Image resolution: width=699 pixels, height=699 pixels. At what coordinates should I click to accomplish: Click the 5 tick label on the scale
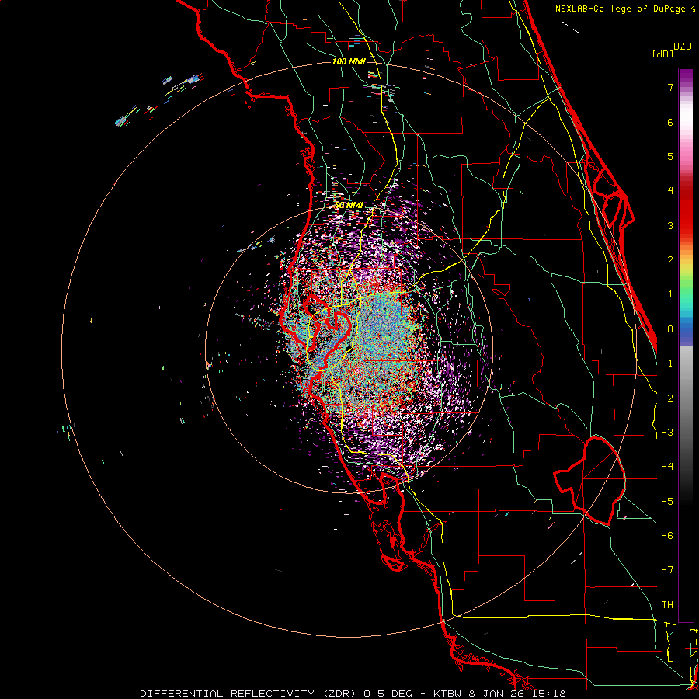[x=670, y=156]
